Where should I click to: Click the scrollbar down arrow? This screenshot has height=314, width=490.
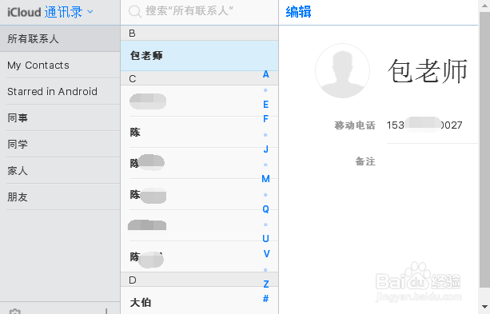click(484, 307)
